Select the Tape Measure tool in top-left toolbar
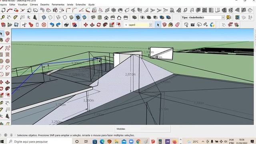The image size is (256, 144). (x=2, y=17)
